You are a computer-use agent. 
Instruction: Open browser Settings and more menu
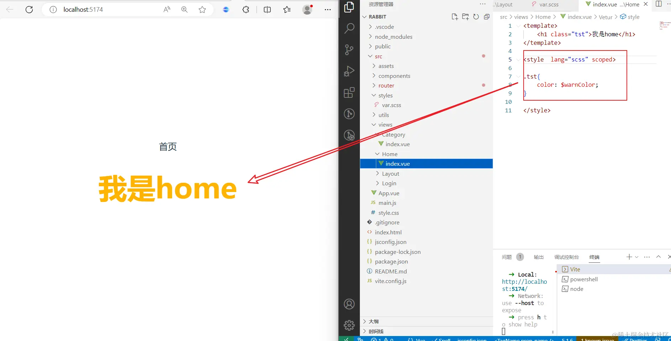click(328, 10)
